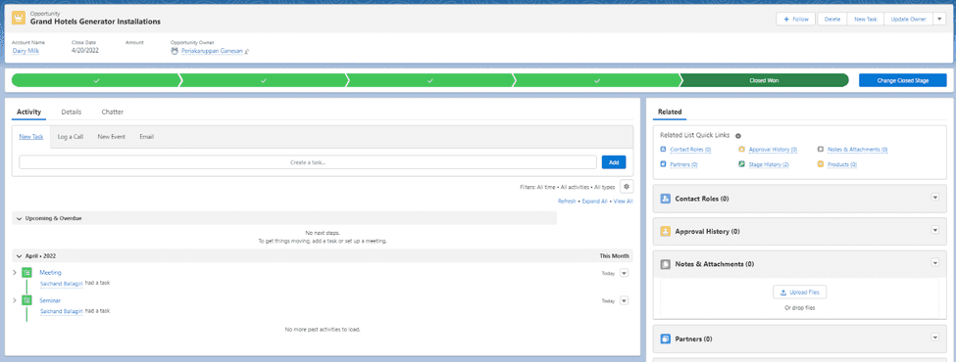Open the Meeting task link
Screen dimensions: 956x362
click(51, 273)
